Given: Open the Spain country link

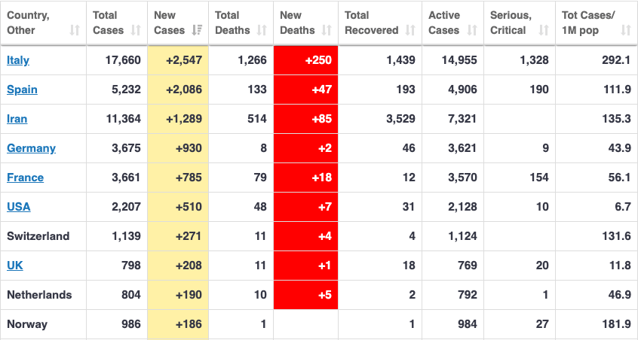Looking at the screenshot, I should tap(22, 90).
